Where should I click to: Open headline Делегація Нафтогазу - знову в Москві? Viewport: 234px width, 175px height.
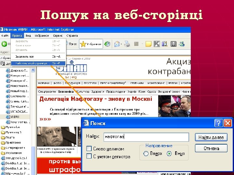point(96,99)
